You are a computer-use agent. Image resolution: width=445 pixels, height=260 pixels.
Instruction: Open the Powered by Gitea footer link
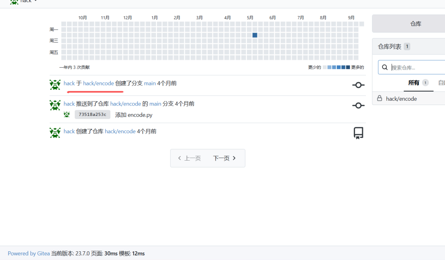click(28, 253)
